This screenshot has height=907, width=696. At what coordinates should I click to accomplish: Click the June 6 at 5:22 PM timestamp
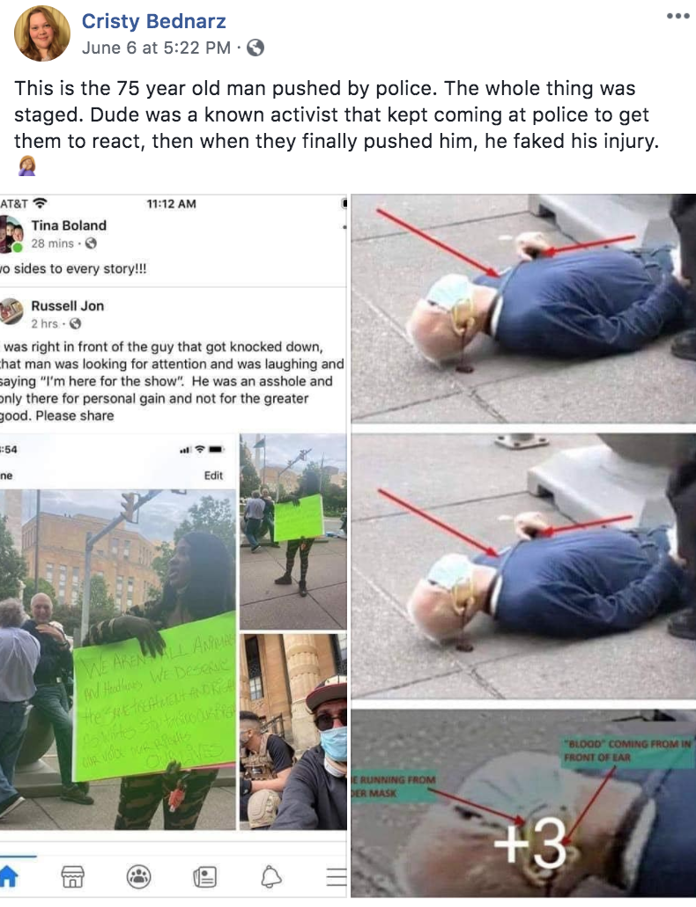tap(156, 48)
